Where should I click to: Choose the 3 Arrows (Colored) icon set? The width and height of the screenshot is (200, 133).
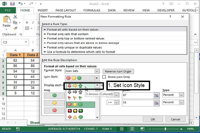click(80, 86)
